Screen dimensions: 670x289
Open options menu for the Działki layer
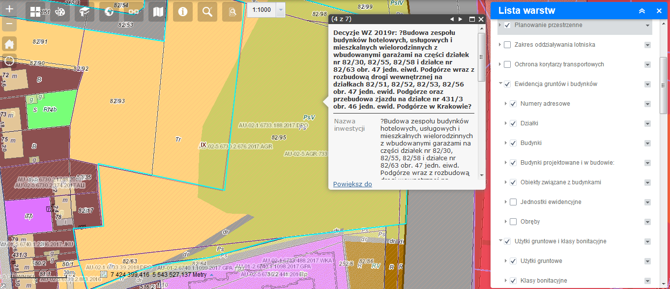tap(647, 123)
